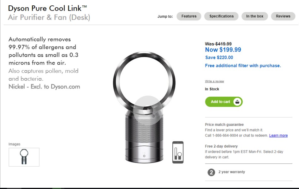
Task: Jump to the In the box section
Action: pos(255,16)
